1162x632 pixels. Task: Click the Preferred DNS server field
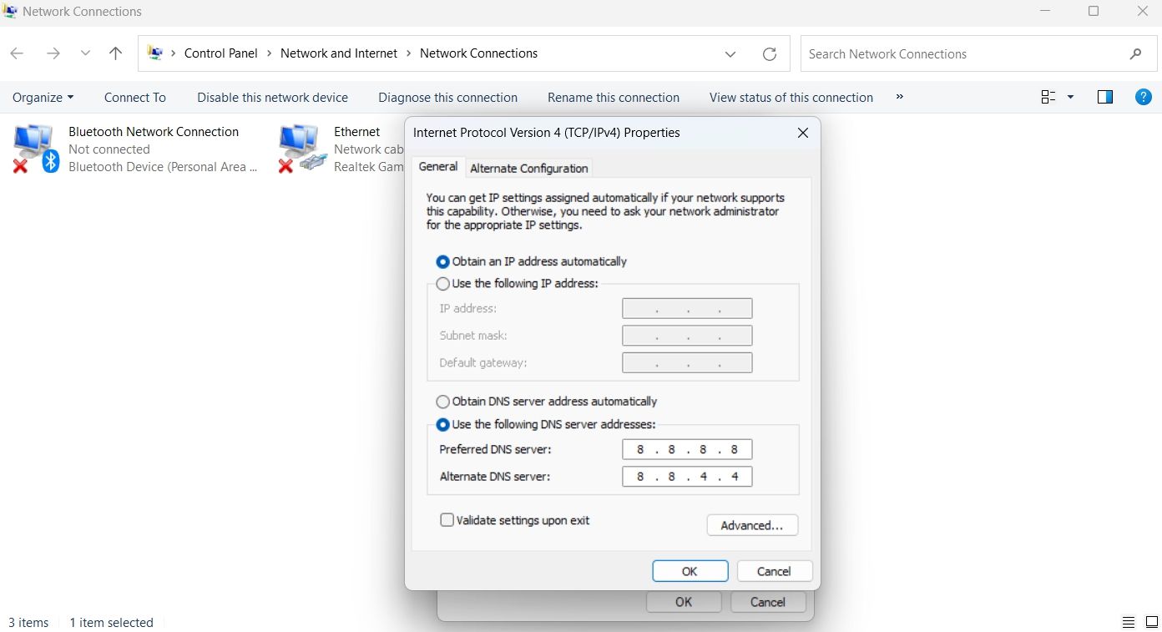[x=687, y=449]
